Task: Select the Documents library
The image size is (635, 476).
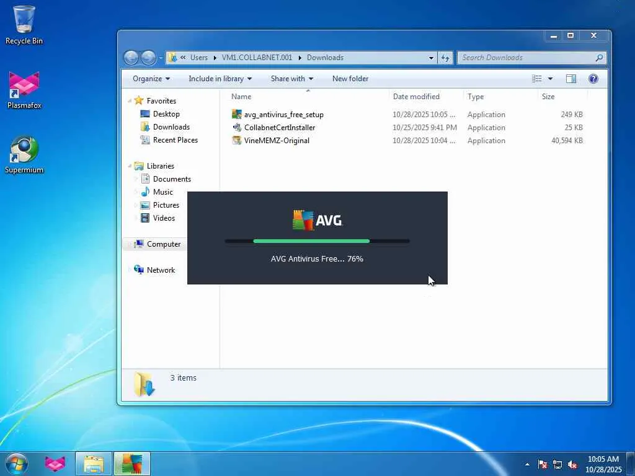Action: (x=172, y=179)
